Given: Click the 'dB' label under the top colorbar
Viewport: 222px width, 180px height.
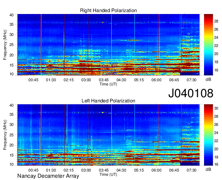Looking at the screenshot, I should pyautogui.click(x=208, y=80).
